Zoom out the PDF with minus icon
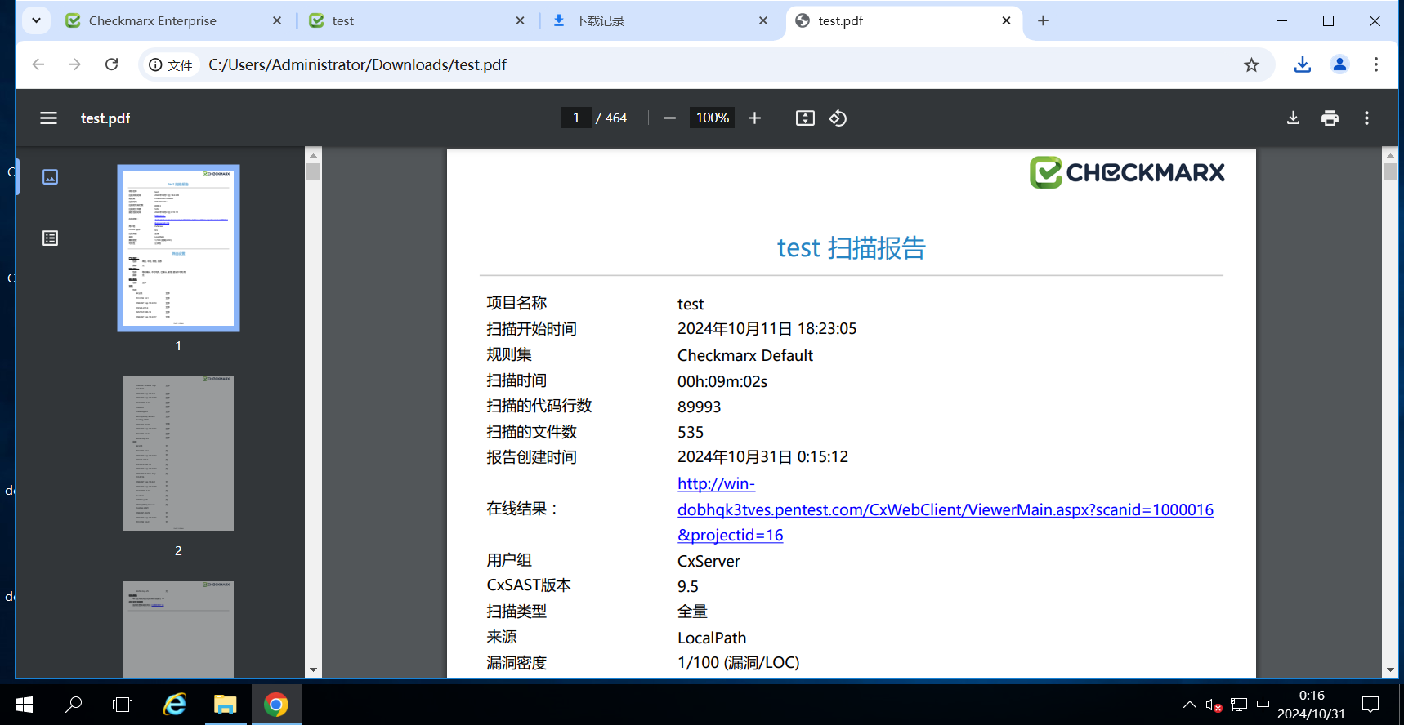Viewport: 1404px width, 725px height. pos(669,118)
